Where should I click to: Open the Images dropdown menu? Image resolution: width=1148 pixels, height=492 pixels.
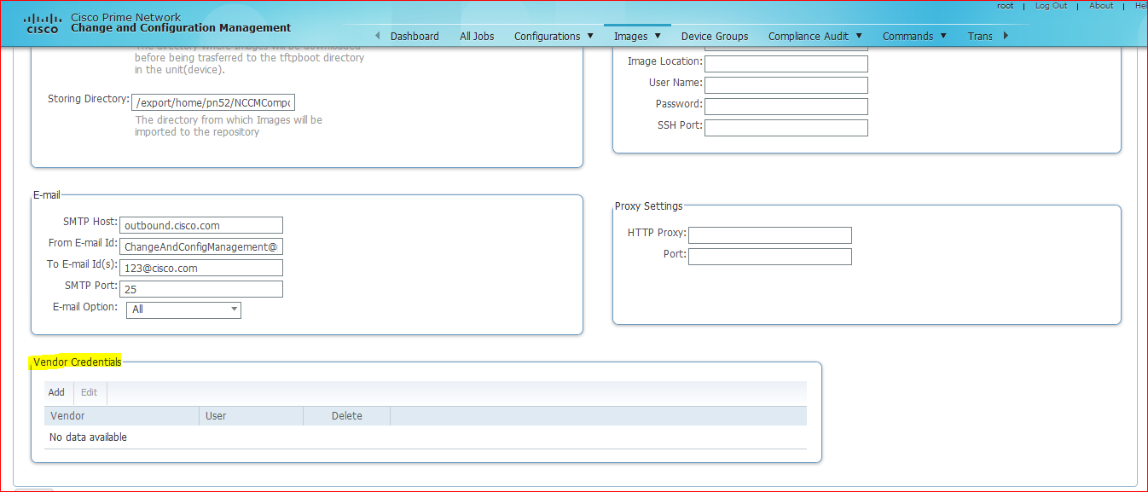point(637,36)
